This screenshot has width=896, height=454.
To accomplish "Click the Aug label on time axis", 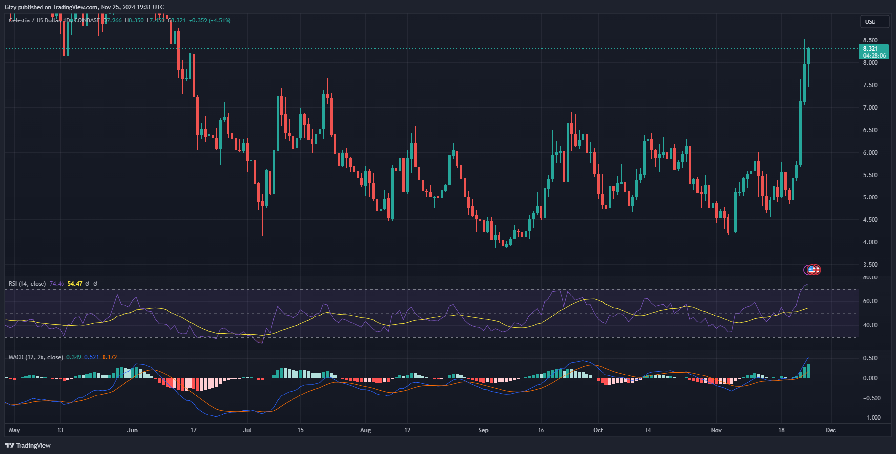I will click(365, 430).
